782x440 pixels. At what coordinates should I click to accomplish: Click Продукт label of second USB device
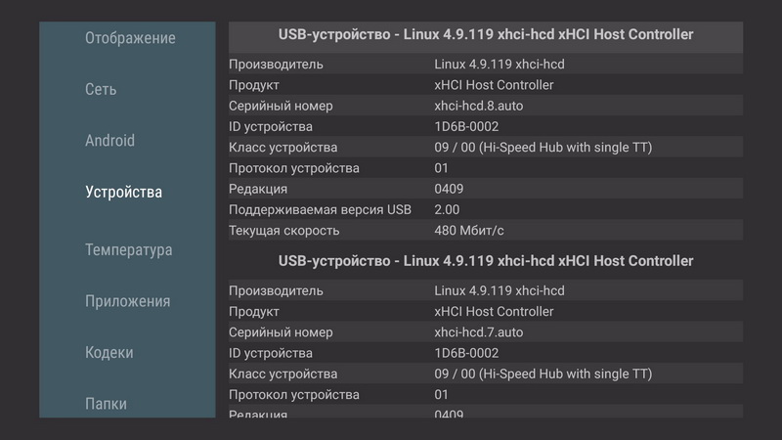[253, 312]
